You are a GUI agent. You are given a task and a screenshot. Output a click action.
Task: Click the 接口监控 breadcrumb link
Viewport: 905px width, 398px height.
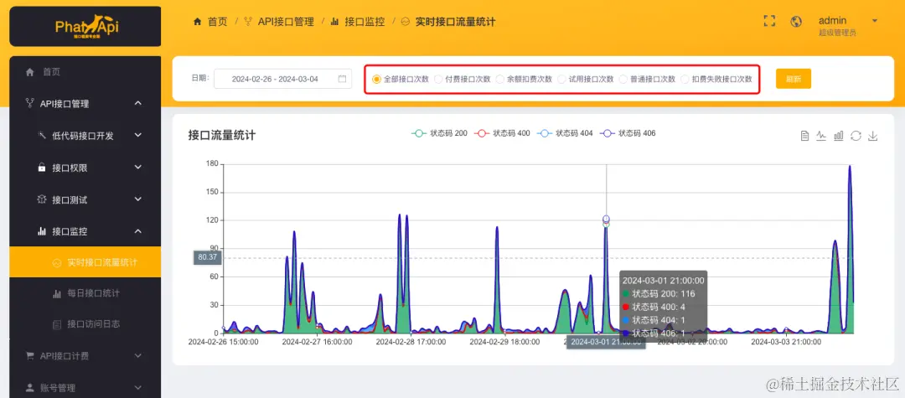365,22
